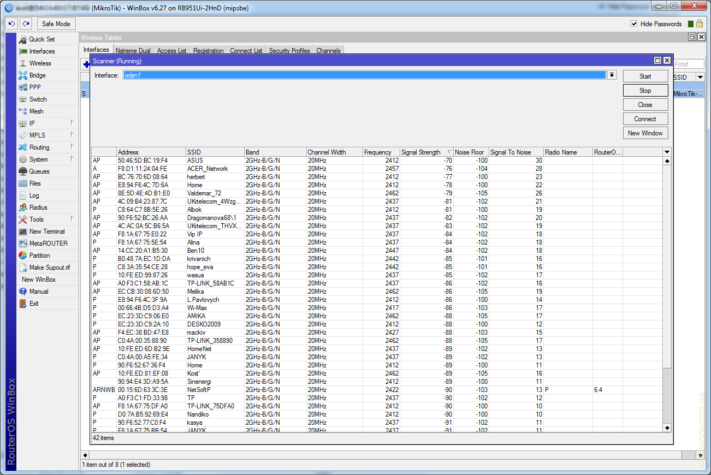Open the Bridge menu icon

point(22,75)
